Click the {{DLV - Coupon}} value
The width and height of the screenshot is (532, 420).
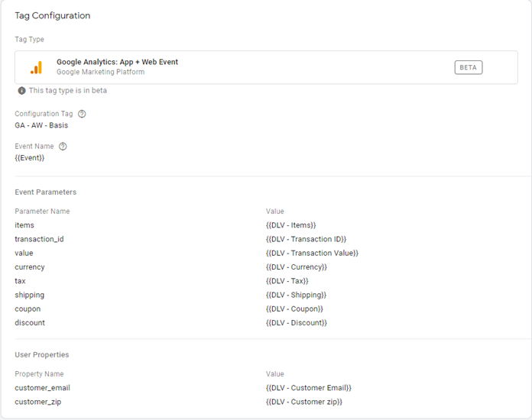coord(294,309)
